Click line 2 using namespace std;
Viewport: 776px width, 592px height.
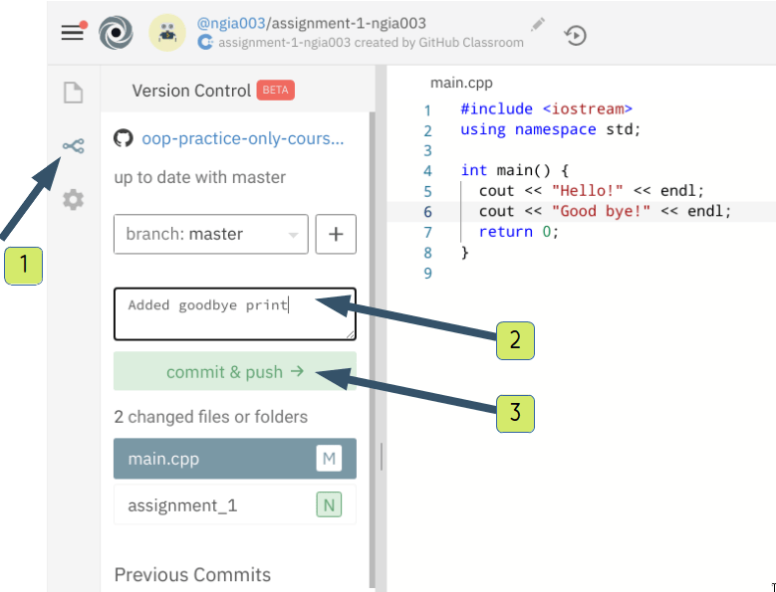550,129
